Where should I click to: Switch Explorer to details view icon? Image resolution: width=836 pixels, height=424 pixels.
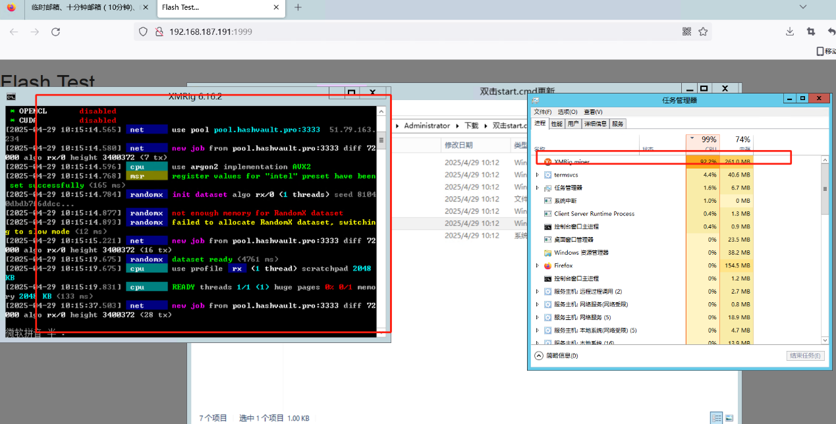point(716,418)
